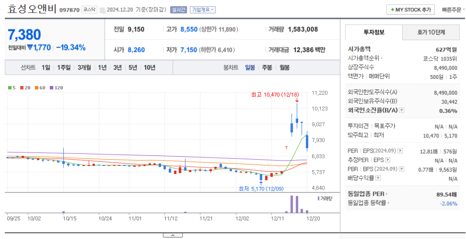Screen dimensions: 466x239
Task: Click the 동일업종 PER value 89.54배
Action: coord(447,195)
